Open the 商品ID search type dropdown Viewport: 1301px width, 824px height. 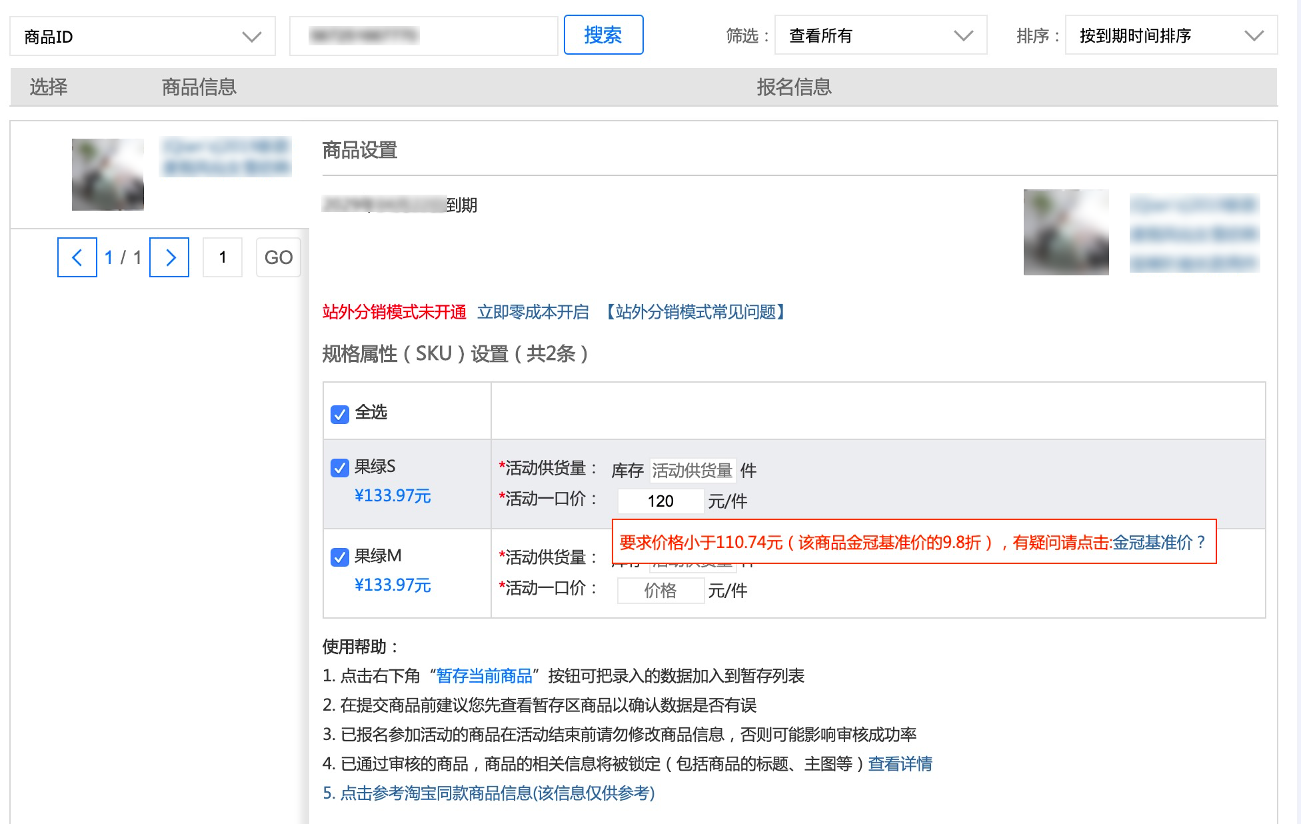[143, 37]
